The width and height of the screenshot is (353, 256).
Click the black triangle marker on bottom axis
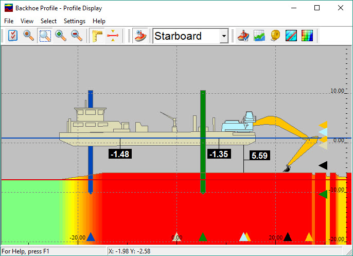coord(288,237)
